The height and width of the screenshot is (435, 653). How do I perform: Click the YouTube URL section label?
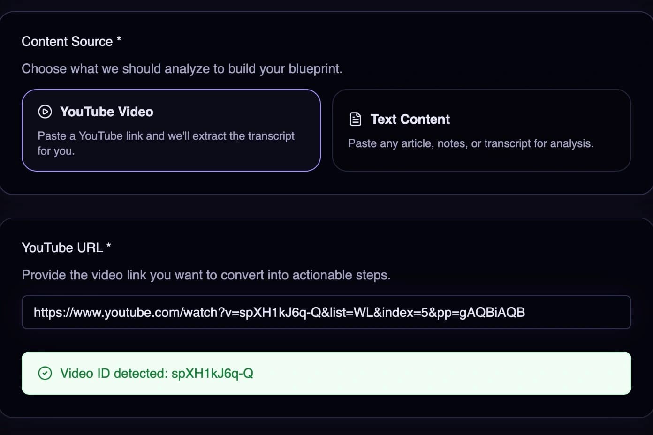coord(66,247)
